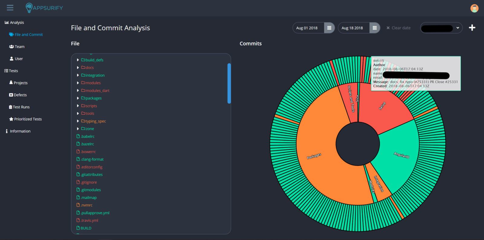Click the BUILD file icon
This screenshot has width=484, height=240.
(78, 228)
